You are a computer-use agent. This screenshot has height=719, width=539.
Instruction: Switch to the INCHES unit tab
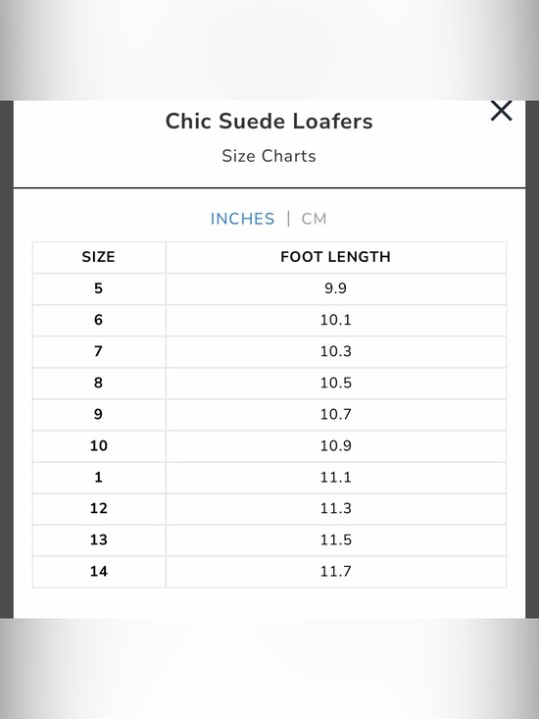click(242, 219)
